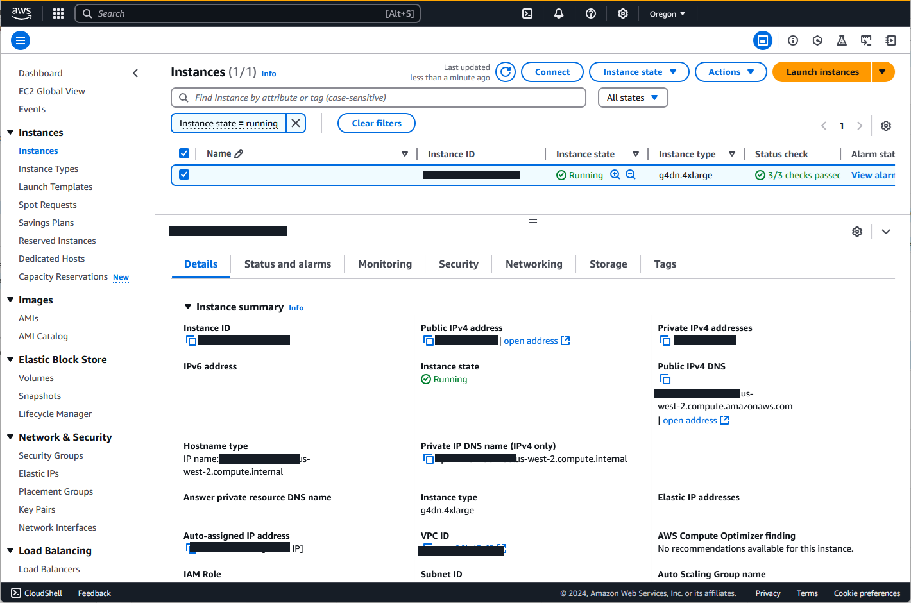Open the hexagon icon in the toolbar

tap(817, 40)
